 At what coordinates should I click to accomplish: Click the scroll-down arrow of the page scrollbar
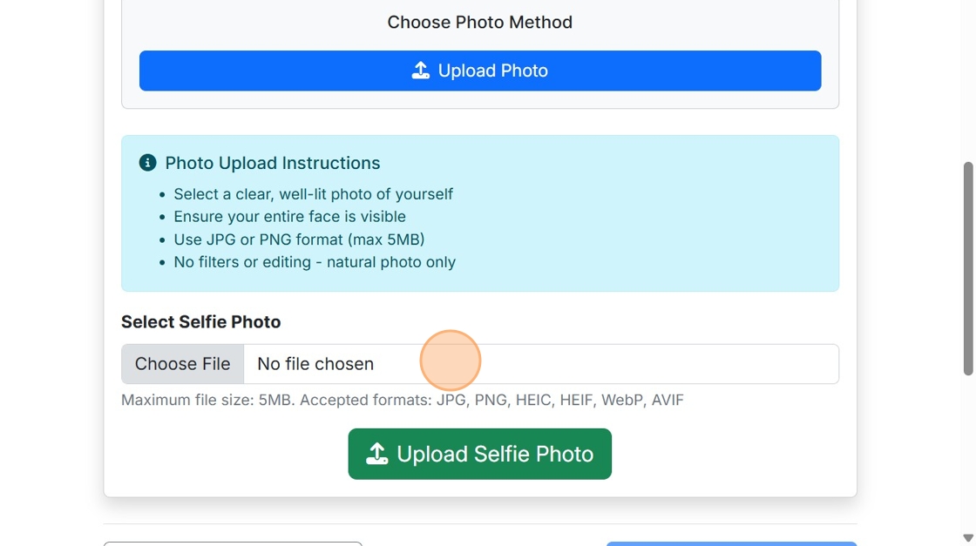point(967,537)
